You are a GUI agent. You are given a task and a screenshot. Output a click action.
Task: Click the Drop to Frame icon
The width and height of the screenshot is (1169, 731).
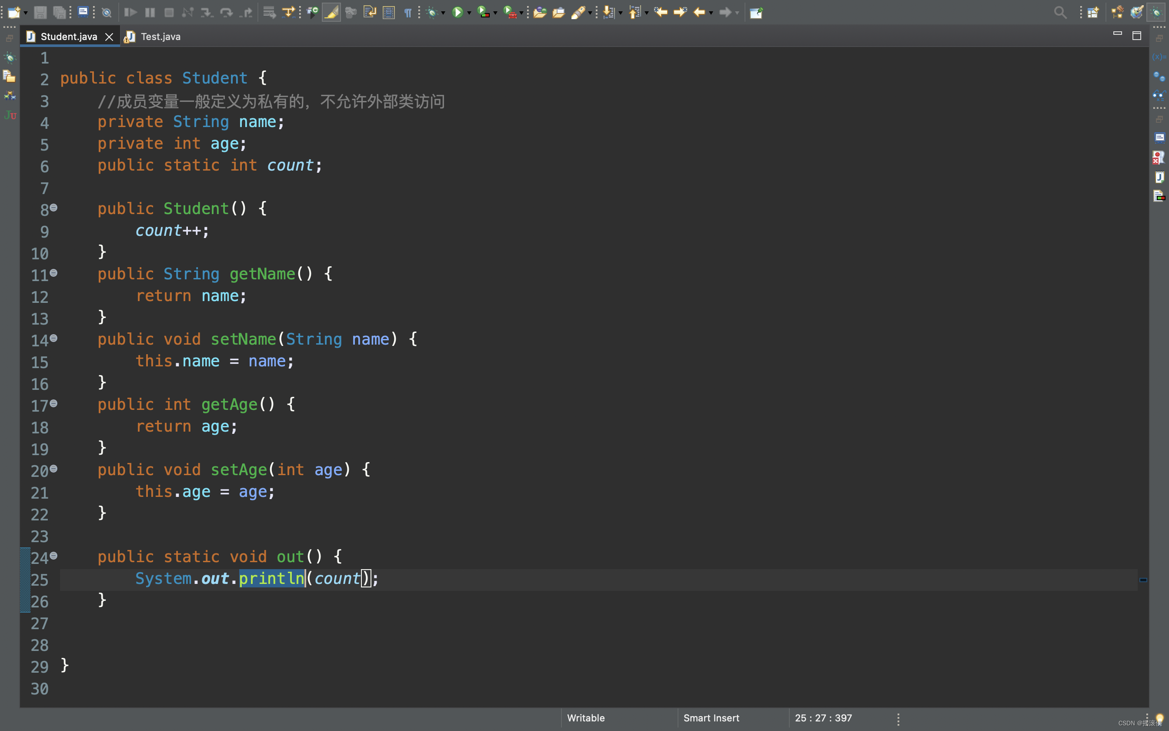tap(269, 13)
